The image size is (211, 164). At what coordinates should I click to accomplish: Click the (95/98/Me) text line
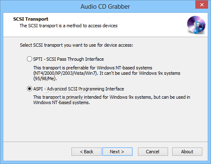point(45,78)
